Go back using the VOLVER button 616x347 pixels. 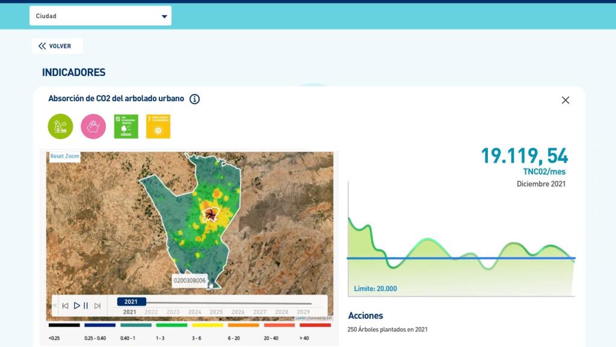[x=55, y=46]
